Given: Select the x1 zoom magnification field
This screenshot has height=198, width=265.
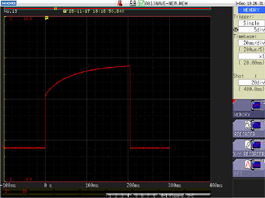Looking at the screenshot, I should (x=251, y=56).
